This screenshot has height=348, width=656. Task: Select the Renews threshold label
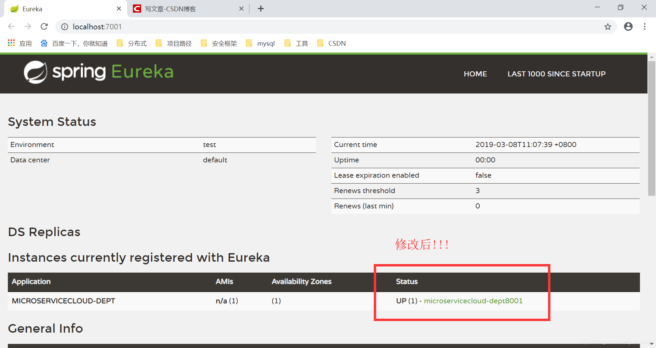point(364,191)
